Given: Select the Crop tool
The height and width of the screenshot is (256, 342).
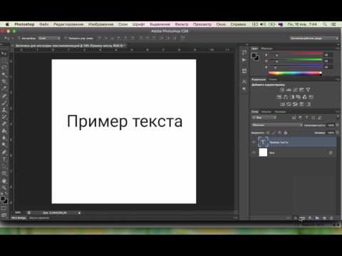Looking at the screenshot, I should click(4, 82).
